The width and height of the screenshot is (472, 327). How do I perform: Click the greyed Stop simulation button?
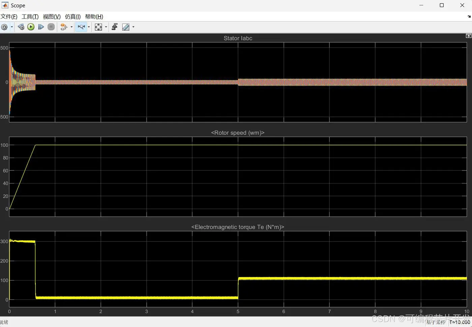pos(51,27)
